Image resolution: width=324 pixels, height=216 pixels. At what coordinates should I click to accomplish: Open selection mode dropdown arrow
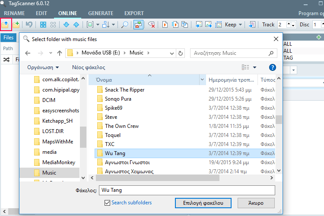pos(98,25)
